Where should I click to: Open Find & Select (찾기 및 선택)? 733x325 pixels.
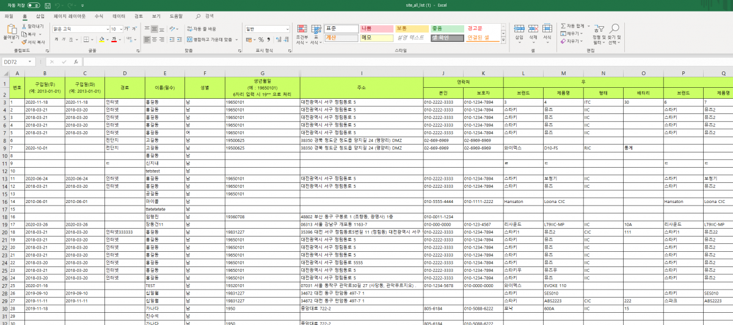[614, 34]
